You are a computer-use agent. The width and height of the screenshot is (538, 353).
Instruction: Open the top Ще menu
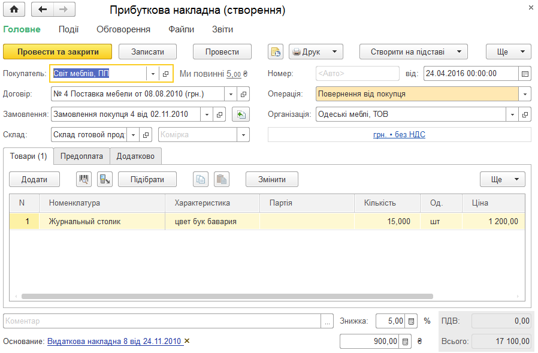[x=509, y=52]
